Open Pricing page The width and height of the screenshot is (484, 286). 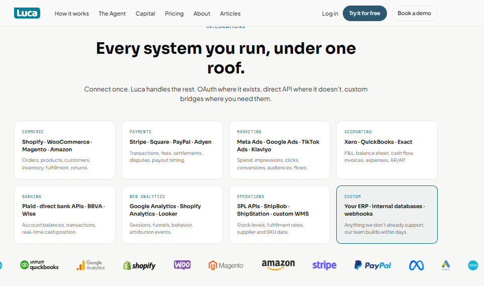(174, 14)
